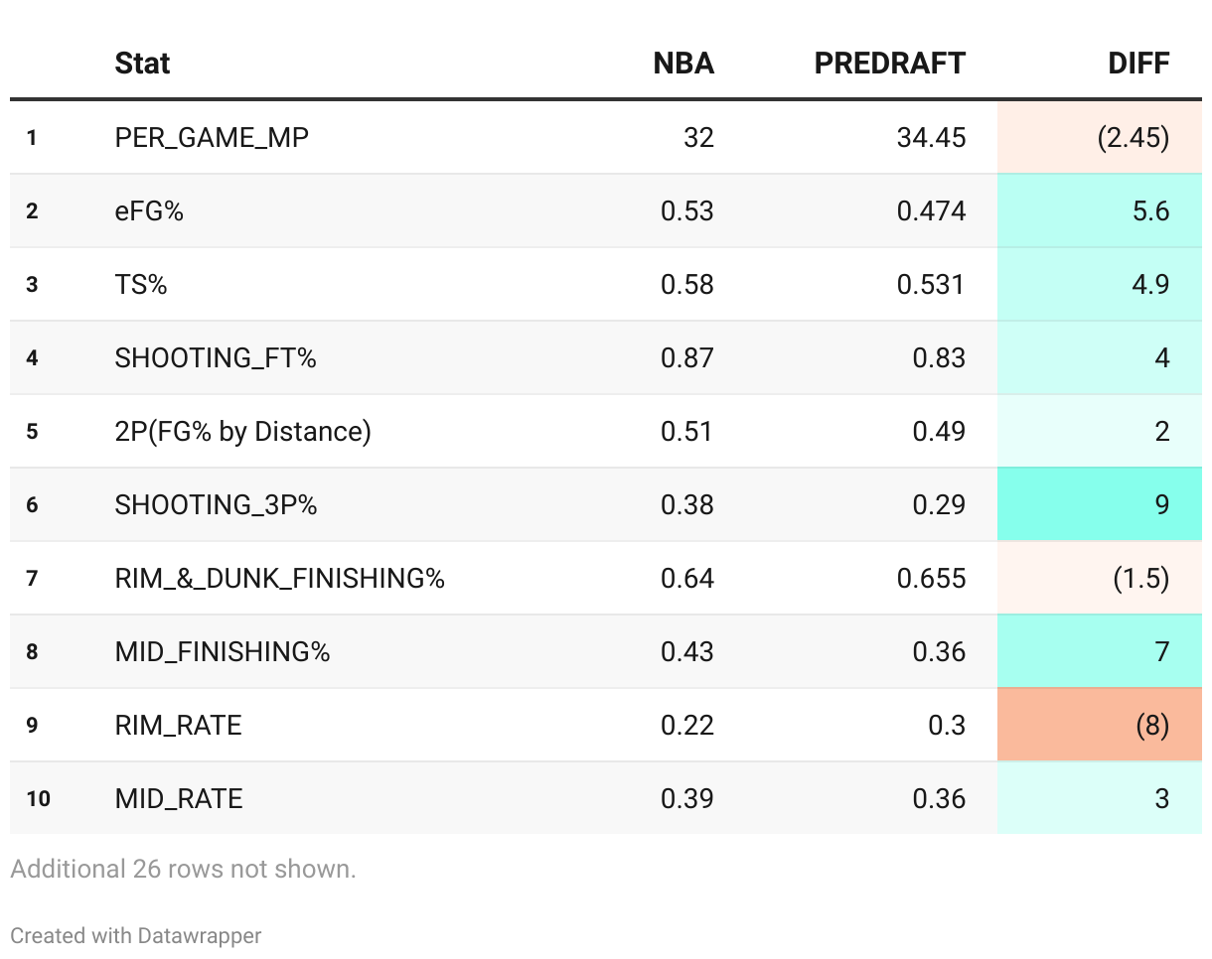Click the PREDRAFT column header
Screen dimensions: 1212x959
889,64
